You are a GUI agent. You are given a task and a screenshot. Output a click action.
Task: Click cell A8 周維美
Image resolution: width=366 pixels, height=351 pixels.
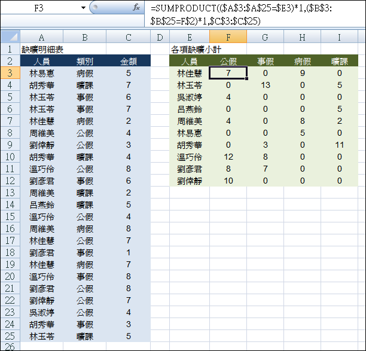[41, 133]
